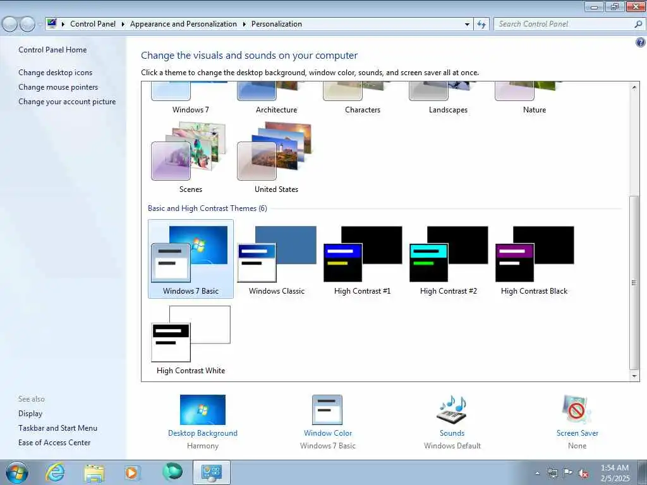Click the Personalization breadcrumb
This screenshot has height=485, width=647.
[277, 24]
